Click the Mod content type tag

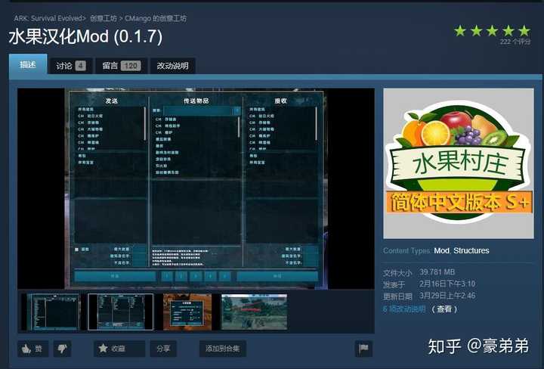click(x=441, y=250)
